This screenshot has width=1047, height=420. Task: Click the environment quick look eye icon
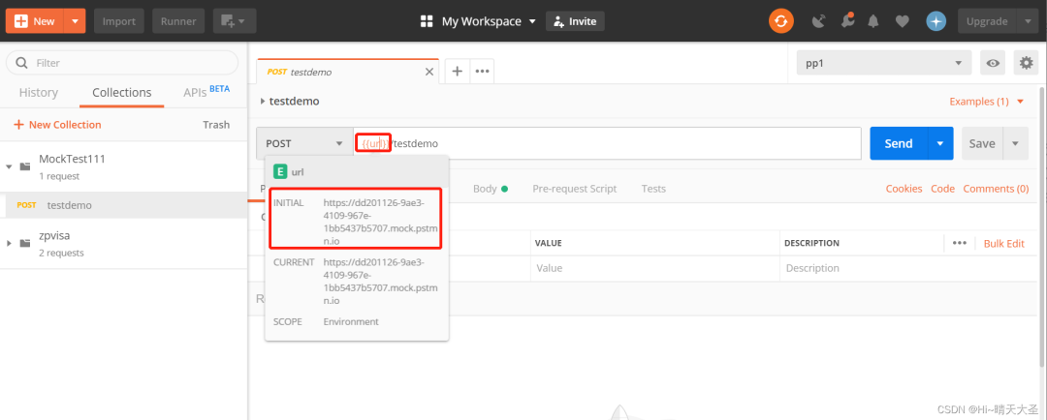993,63
